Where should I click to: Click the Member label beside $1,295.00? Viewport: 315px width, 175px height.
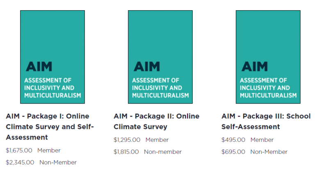click(x=157, y=140)
